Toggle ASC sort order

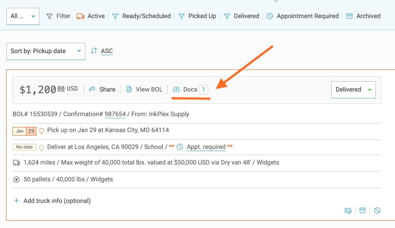pyautogui.click(x=102, y=51)
